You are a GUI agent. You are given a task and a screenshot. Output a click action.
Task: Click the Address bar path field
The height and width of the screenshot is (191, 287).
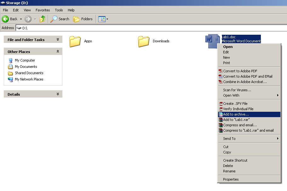tap(151, 28)
